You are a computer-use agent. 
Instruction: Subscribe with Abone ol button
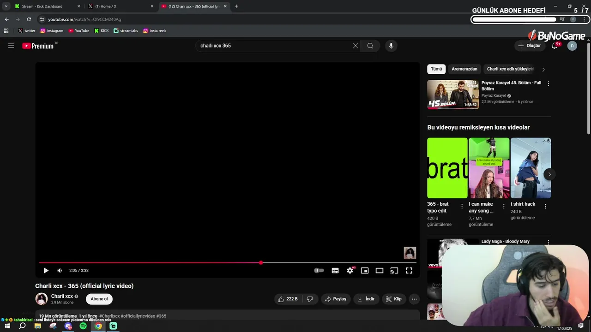click(x=99, y=299)
